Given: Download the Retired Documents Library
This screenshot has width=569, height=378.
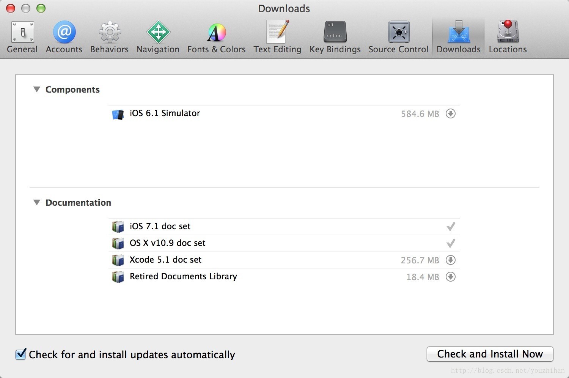Looking at the screenshot, I should [x=451, y=277].
